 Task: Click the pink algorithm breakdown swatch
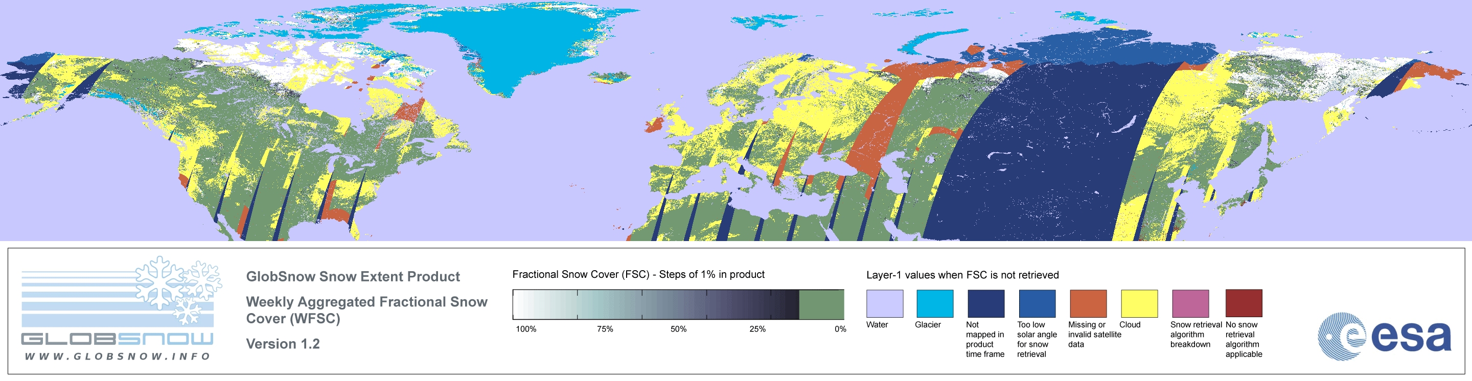point(1190,303)
